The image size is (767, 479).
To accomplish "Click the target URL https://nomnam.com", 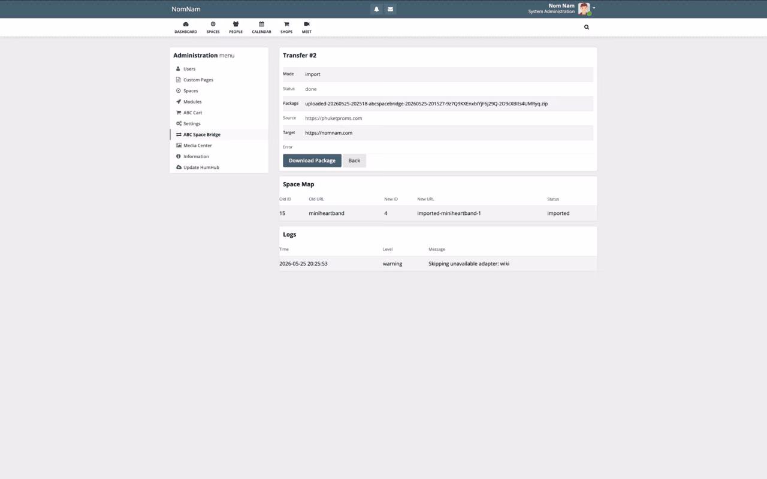I will click(328, 133).
